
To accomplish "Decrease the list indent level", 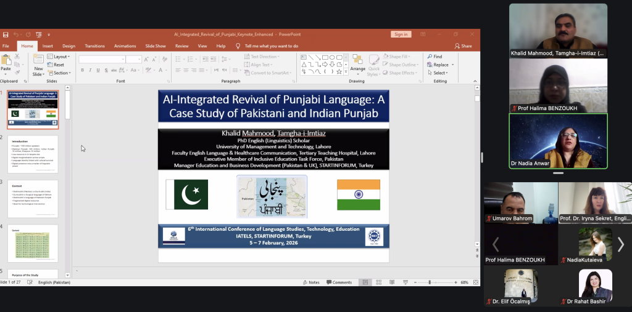I will coord(206,59).
